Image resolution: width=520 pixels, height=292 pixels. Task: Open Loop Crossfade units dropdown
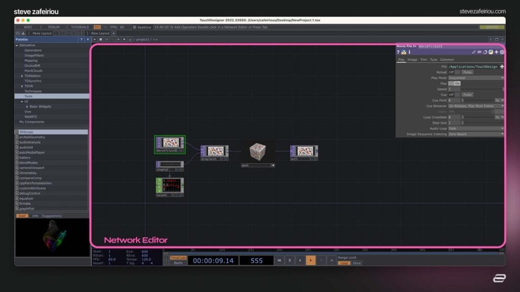[x=499, y=117]
